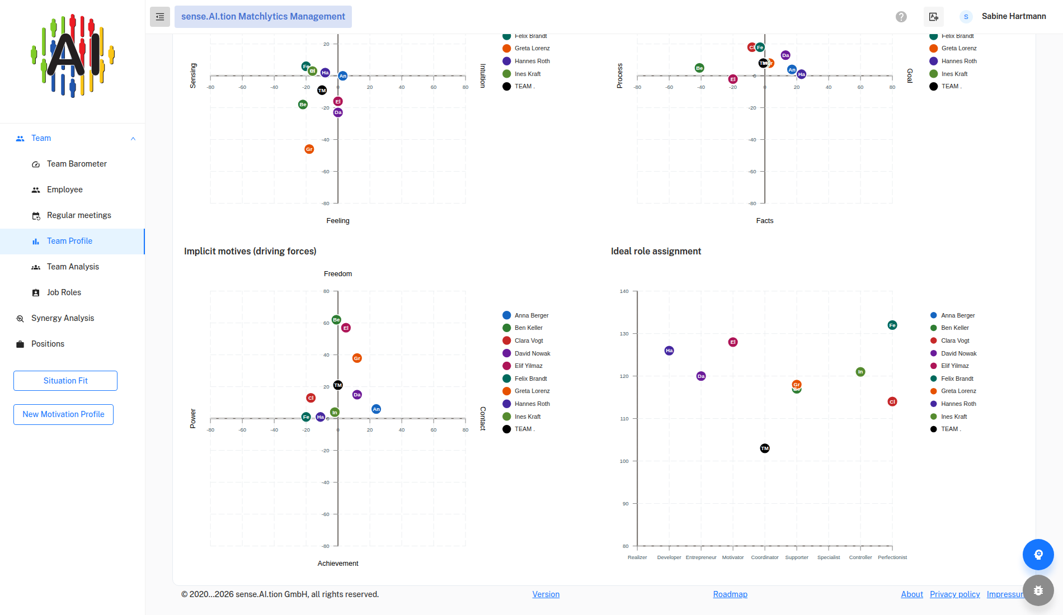The image size is (1063, 615).
Task: Open the grey bug report button
Action: [1038, 590]
